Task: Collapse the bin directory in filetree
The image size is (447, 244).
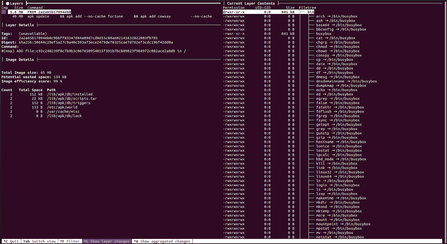Action: (311, 12)
